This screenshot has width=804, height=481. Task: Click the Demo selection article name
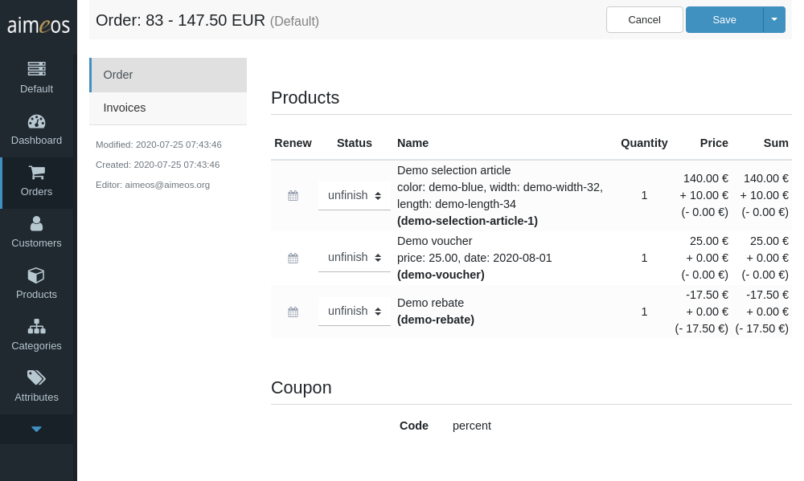[x=454, y=170]
